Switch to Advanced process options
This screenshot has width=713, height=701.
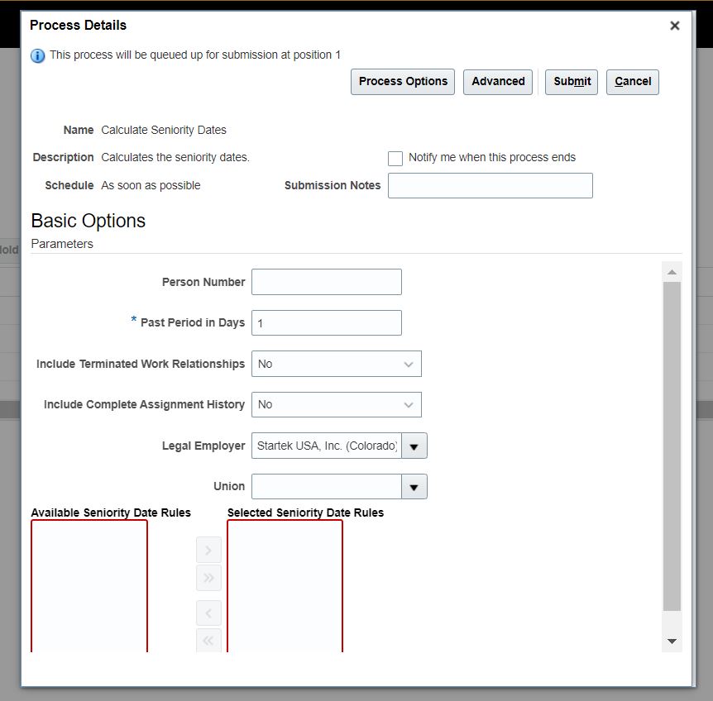(497, 82)
